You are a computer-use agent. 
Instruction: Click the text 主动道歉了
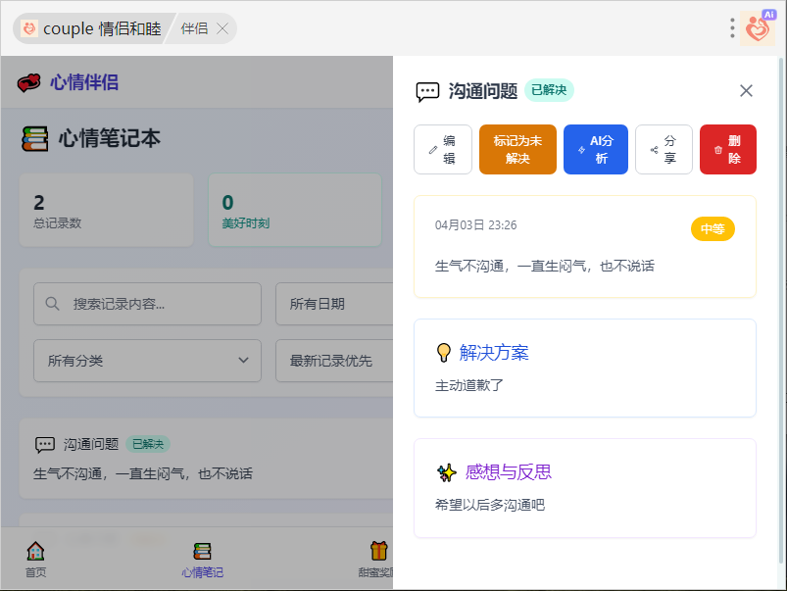[468, 385]
